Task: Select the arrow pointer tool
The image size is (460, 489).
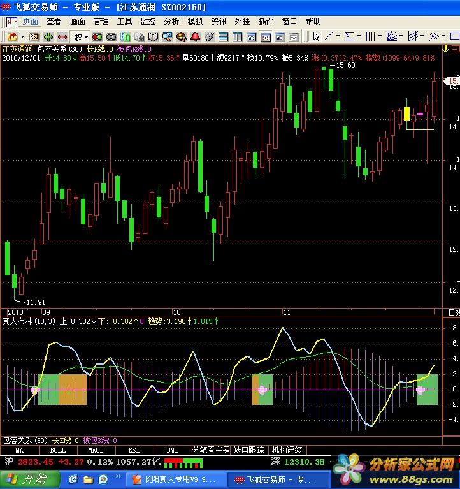Action: (316, 37)
